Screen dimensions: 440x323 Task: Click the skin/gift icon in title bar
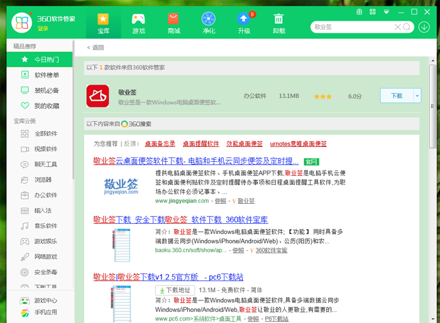359,12
